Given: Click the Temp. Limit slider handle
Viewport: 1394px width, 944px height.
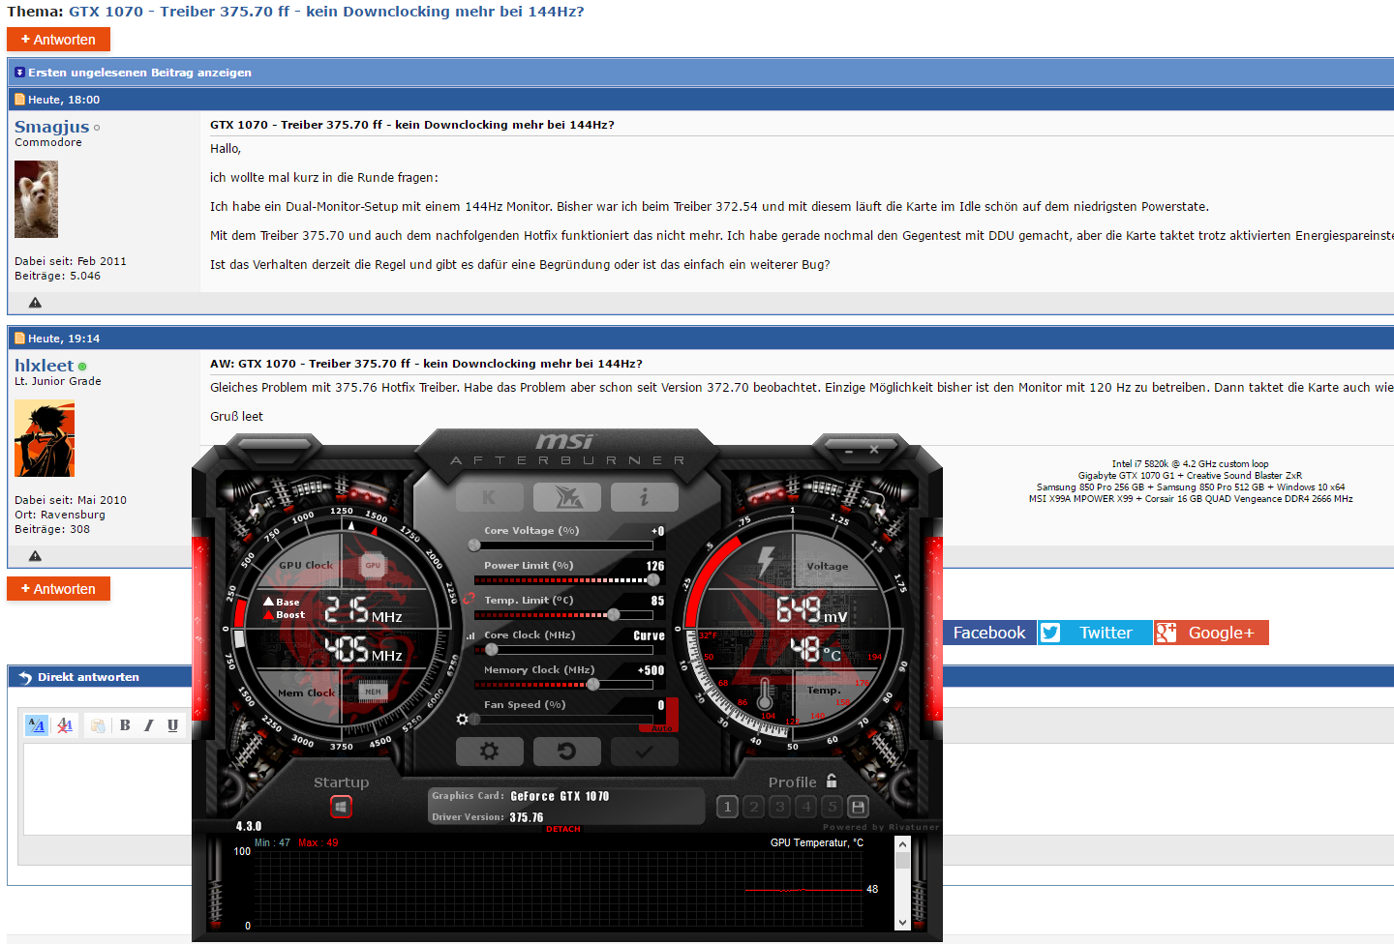Looking at the screenshot, I should pos(614,615).
